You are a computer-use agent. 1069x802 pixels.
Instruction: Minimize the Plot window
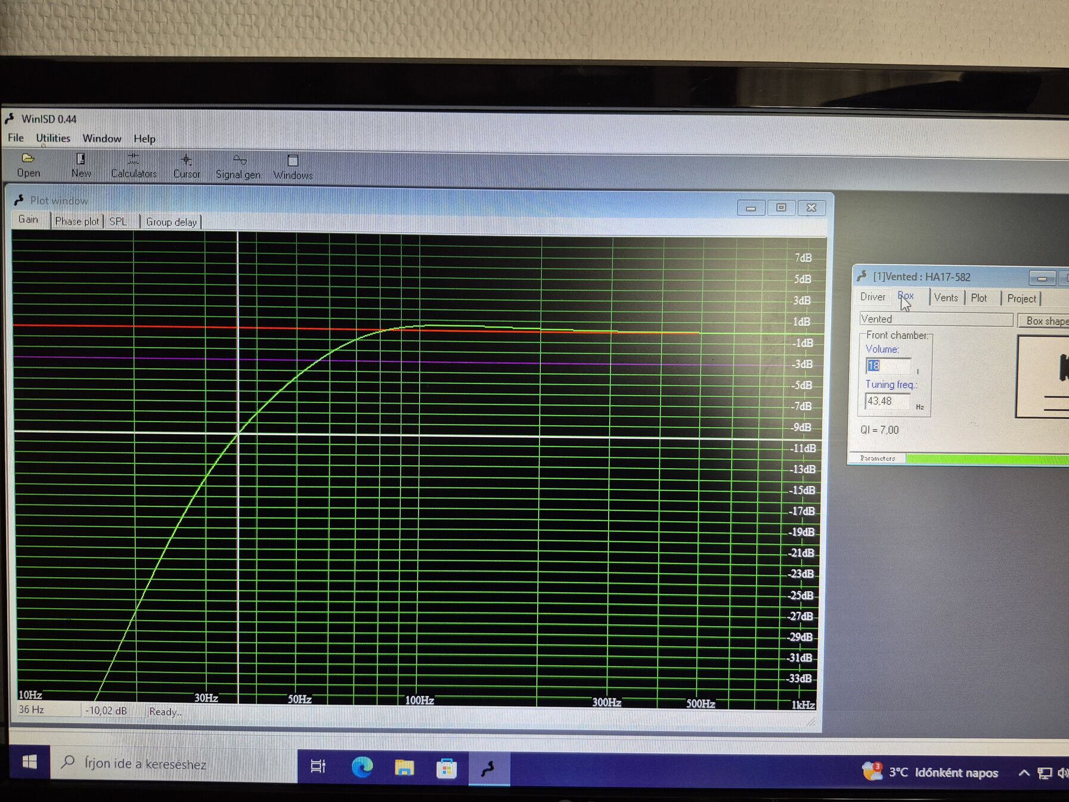[751, 208]
